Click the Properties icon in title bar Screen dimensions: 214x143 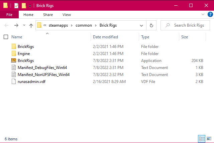[x=16, y=6]
